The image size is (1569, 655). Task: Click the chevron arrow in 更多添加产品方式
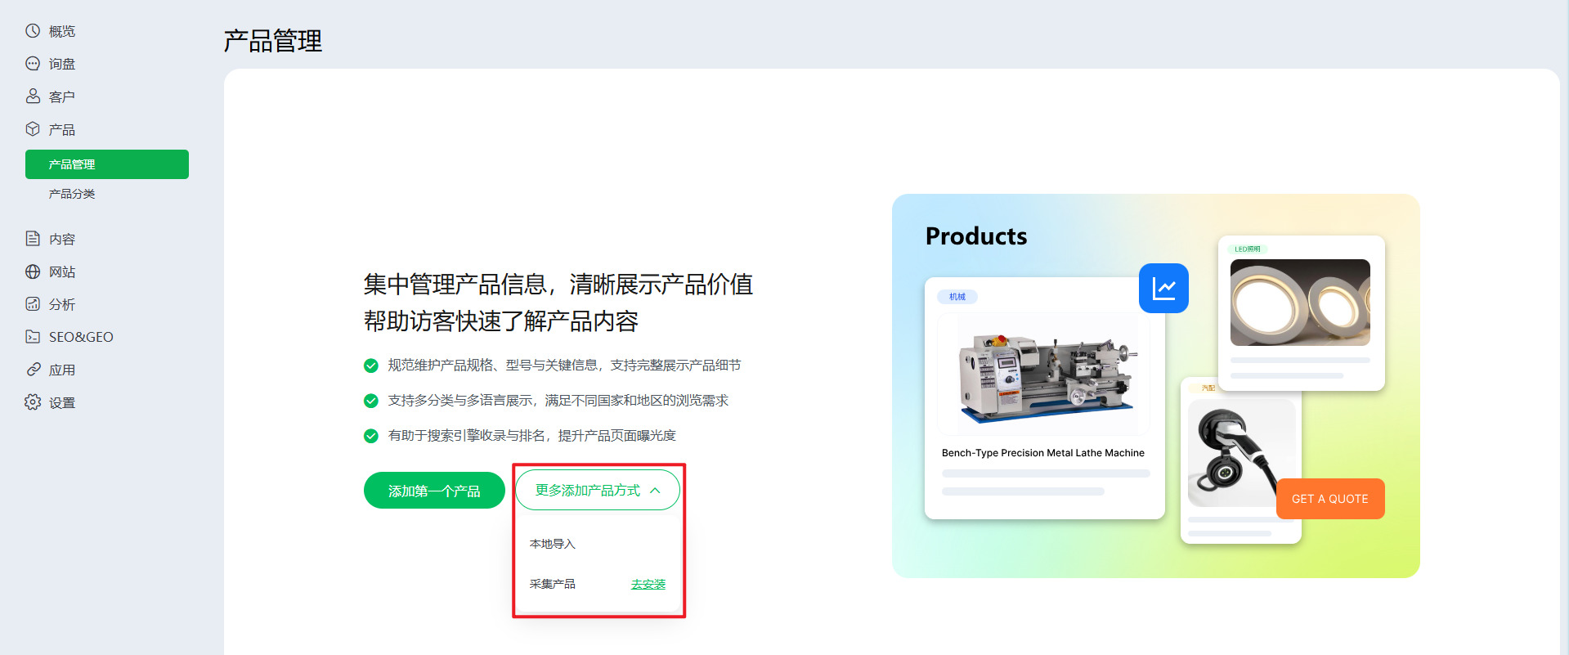click(655, 491)
